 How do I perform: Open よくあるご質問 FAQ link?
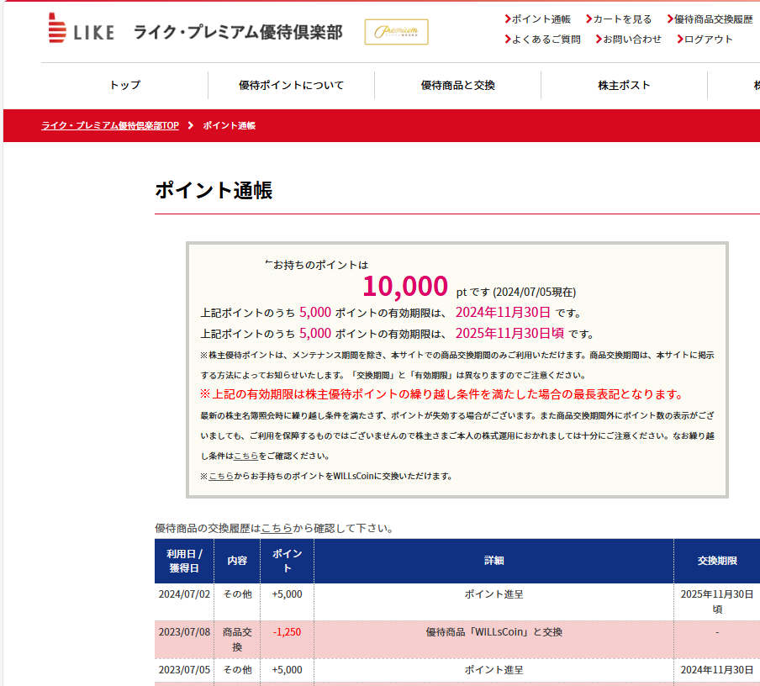(x=546, y=39)
